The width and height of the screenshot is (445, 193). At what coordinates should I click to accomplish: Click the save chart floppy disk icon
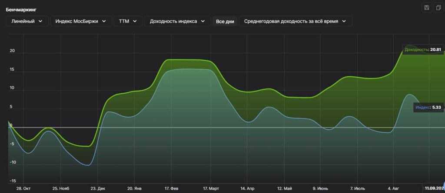pyautogui.click(x=426, y=8)
